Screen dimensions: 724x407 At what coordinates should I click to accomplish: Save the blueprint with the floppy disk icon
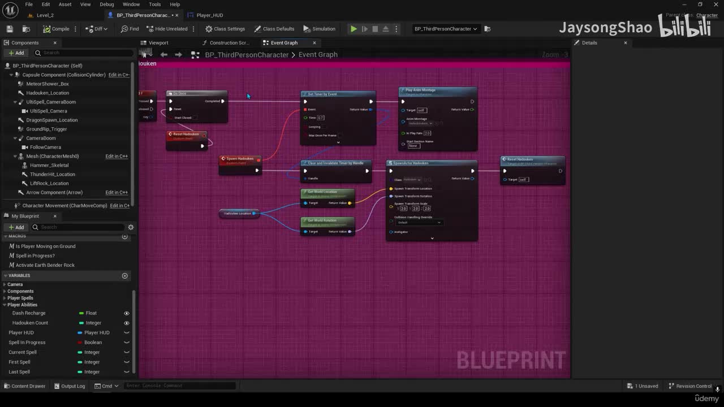coord(10,29)
